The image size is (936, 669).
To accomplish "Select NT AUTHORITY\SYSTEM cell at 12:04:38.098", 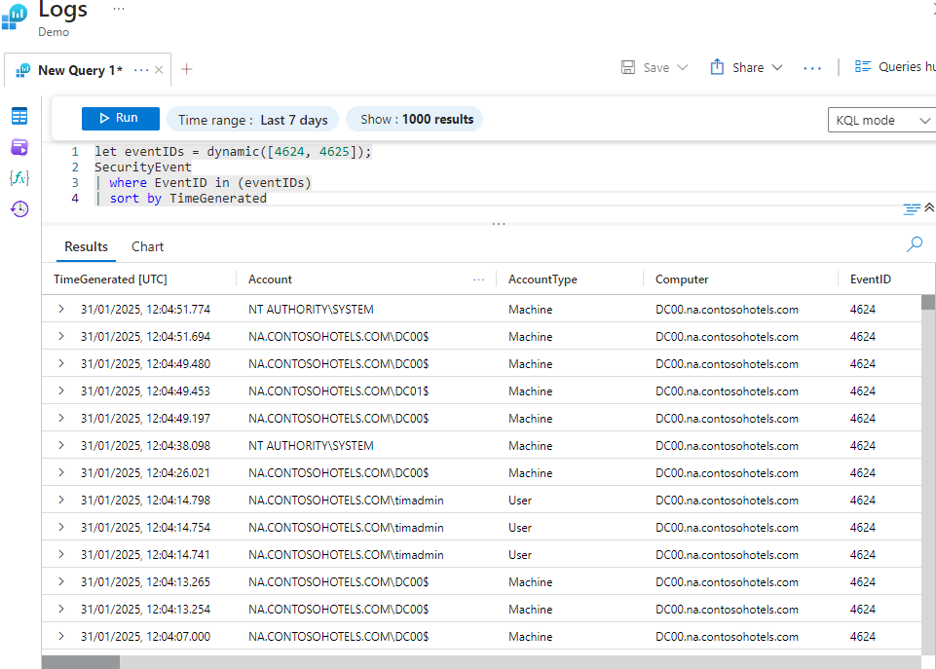I will (311, 446).
